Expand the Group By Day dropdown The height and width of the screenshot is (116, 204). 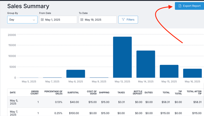click(22, 19)
